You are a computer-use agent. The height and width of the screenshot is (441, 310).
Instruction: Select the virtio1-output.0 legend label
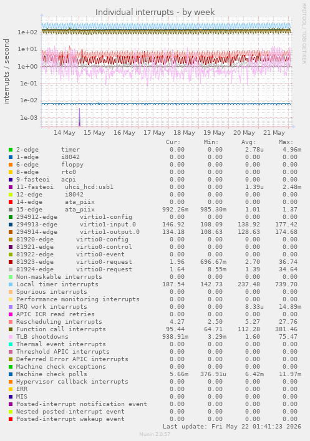click(110, 232)
